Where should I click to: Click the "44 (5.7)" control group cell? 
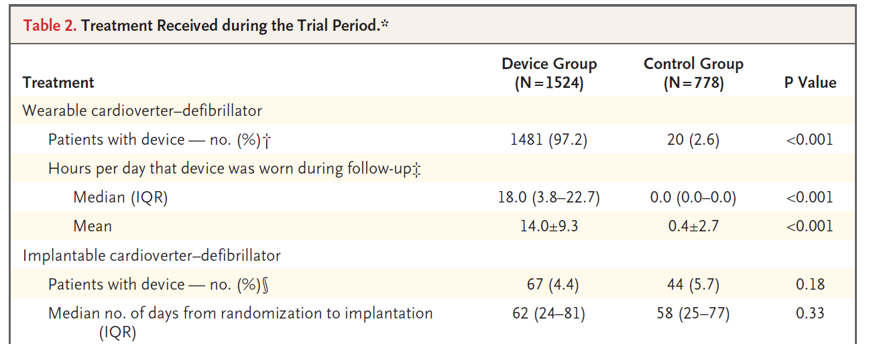coord(693,284)
